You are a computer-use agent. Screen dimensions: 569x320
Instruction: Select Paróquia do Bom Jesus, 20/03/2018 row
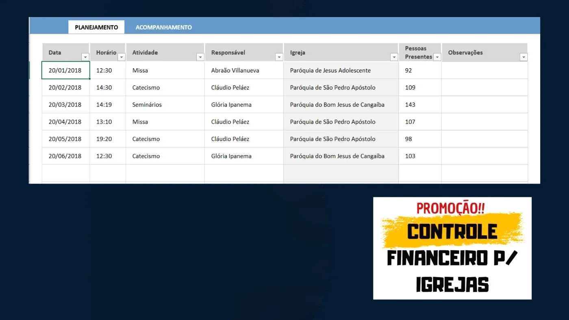point(341,104)
